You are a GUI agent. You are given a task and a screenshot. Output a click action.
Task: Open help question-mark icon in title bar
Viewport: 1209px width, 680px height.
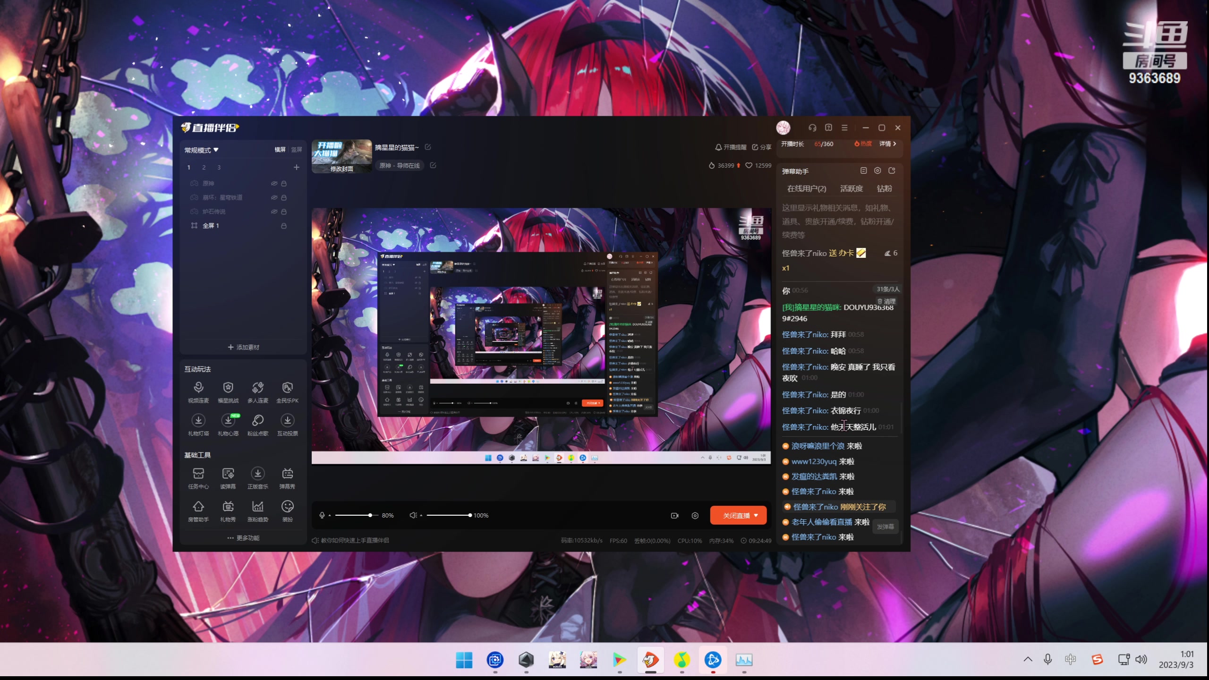828,127
